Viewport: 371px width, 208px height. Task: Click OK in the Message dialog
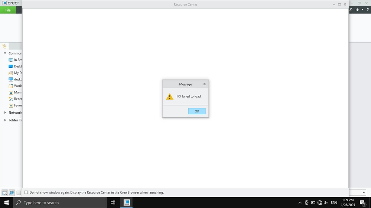click(196, 111)
